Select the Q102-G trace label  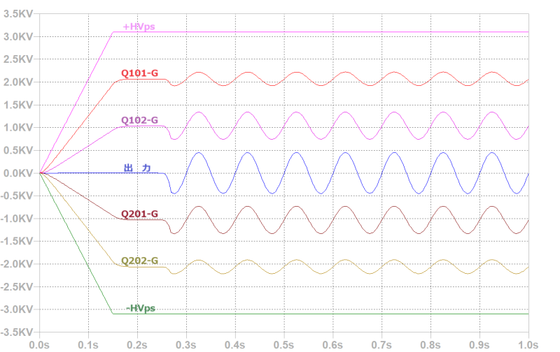click(139, 120)
